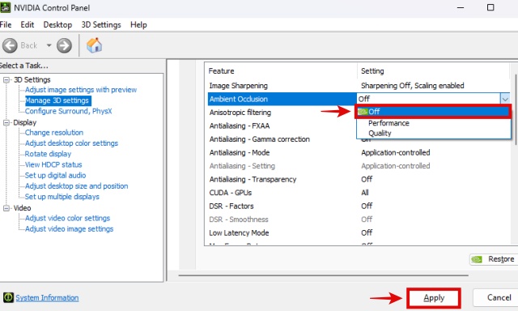Open Adjust image settings with preview
The height and width of the screenshot is (311, 518).
point(81,90)
